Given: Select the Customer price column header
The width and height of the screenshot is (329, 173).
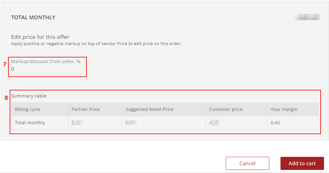Looking at the screenshot, I should click(236, 109).
